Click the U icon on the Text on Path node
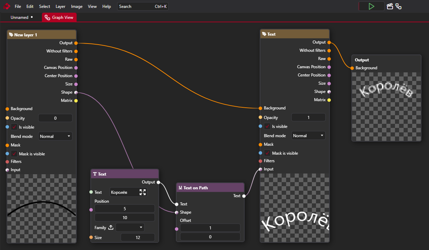Viewport: 429px width, 250px height. [181, 188]
